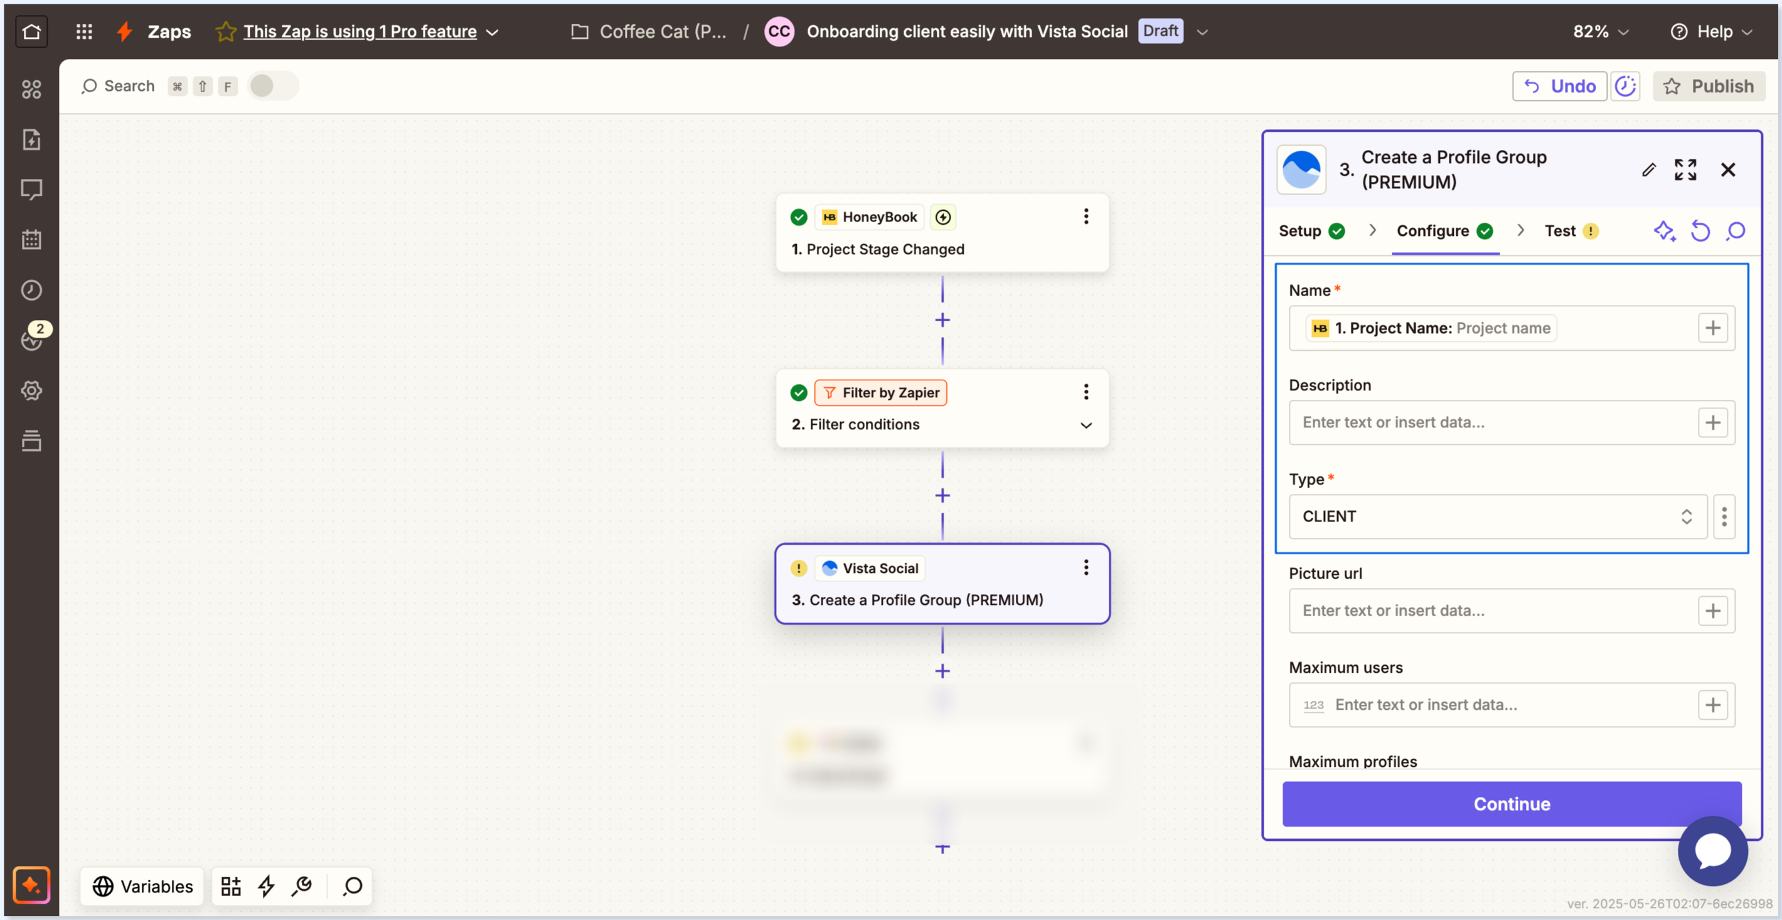Click the Publish button
This screenshot has height=920, width=1782.
[x=1709, y=87]
